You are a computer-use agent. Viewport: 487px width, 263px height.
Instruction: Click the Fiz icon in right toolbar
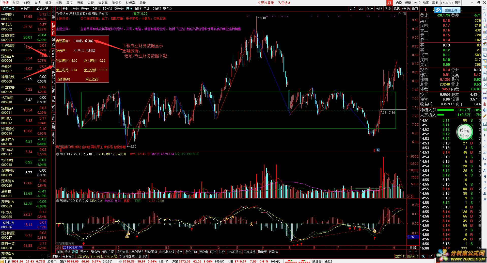click(x=484, y=73)
